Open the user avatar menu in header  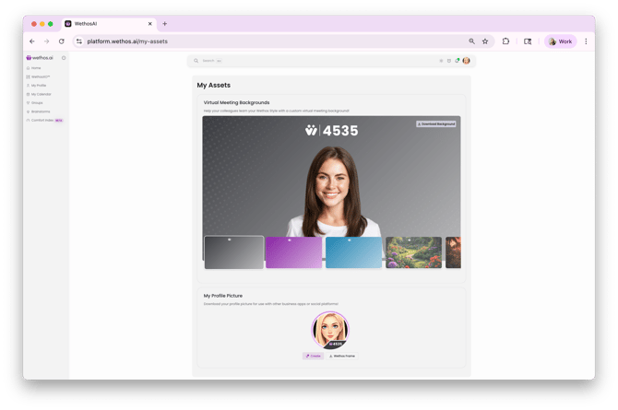pyautogui.click(x=467, y=61)
